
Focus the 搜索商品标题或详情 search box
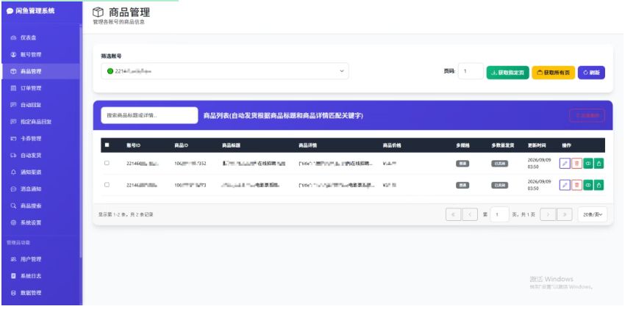click(149, 115)
